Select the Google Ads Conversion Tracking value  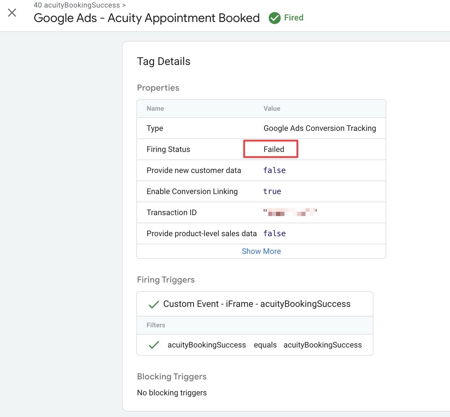click(320, 128)
